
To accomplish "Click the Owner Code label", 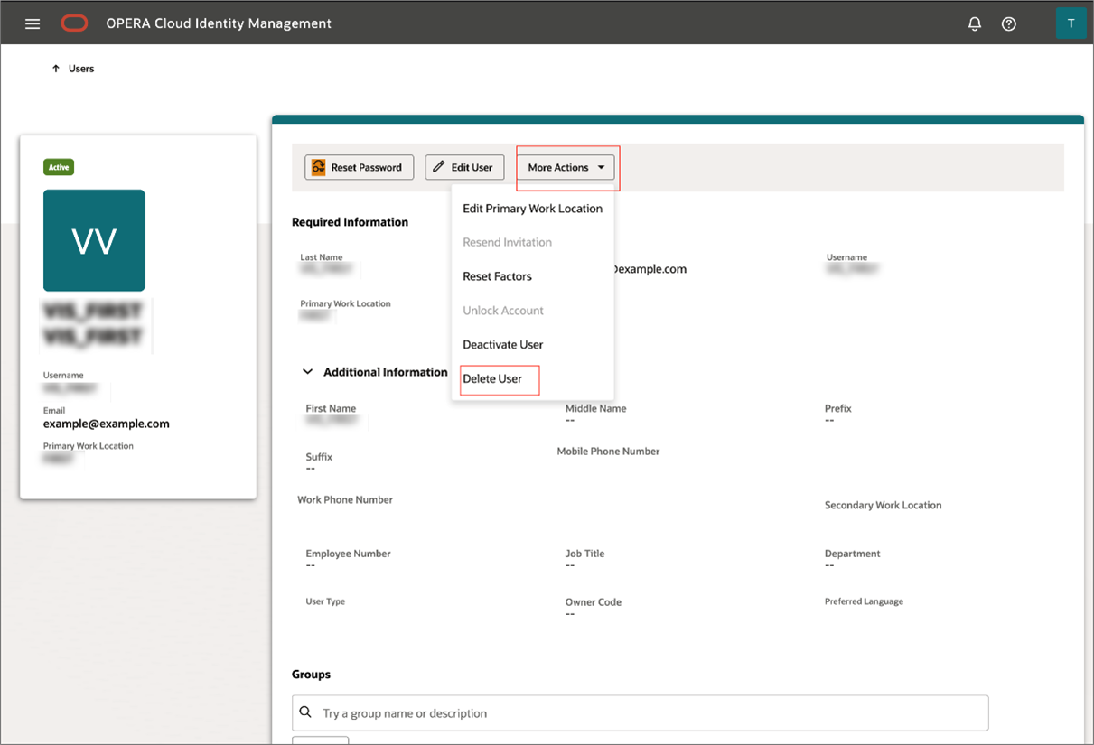I will click(x=594, y=602).
